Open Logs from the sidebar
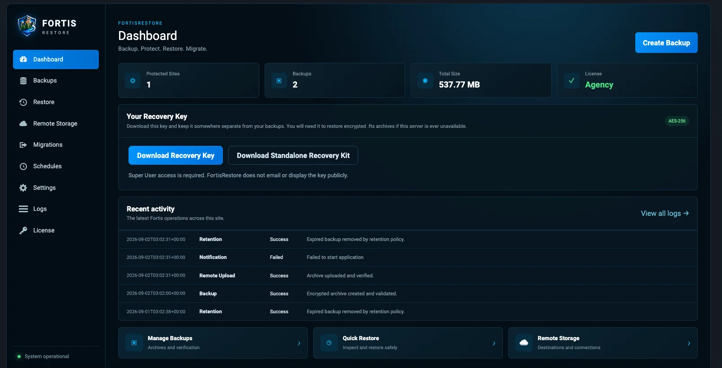Viewport: 722px width, 368px height. (56, 209)
